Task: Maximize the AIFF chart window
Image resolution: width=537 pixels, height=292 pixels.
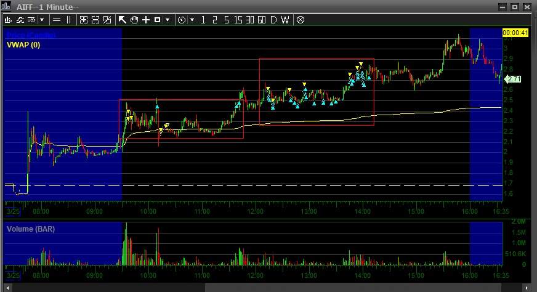Action: [515, 7]
